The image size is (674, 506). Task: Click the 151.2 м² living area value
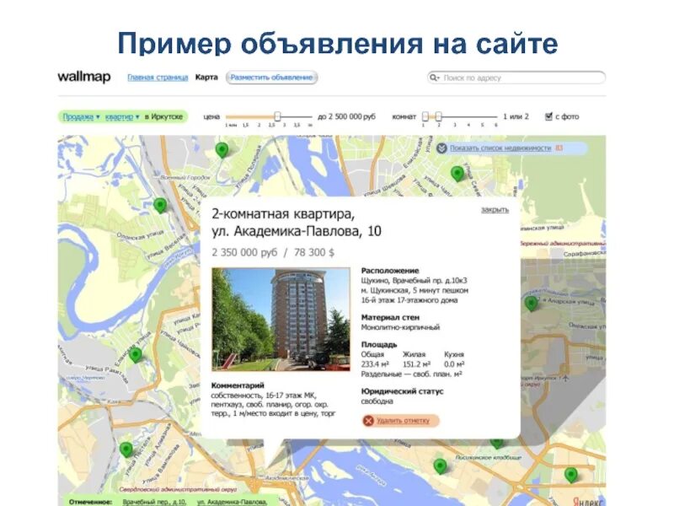pos(416,364)
